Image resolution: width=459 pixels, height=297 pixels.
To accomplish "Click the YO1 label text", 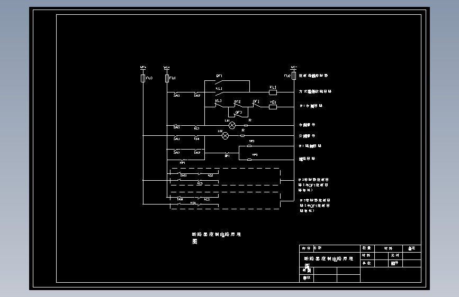I will tap(273, 102).
